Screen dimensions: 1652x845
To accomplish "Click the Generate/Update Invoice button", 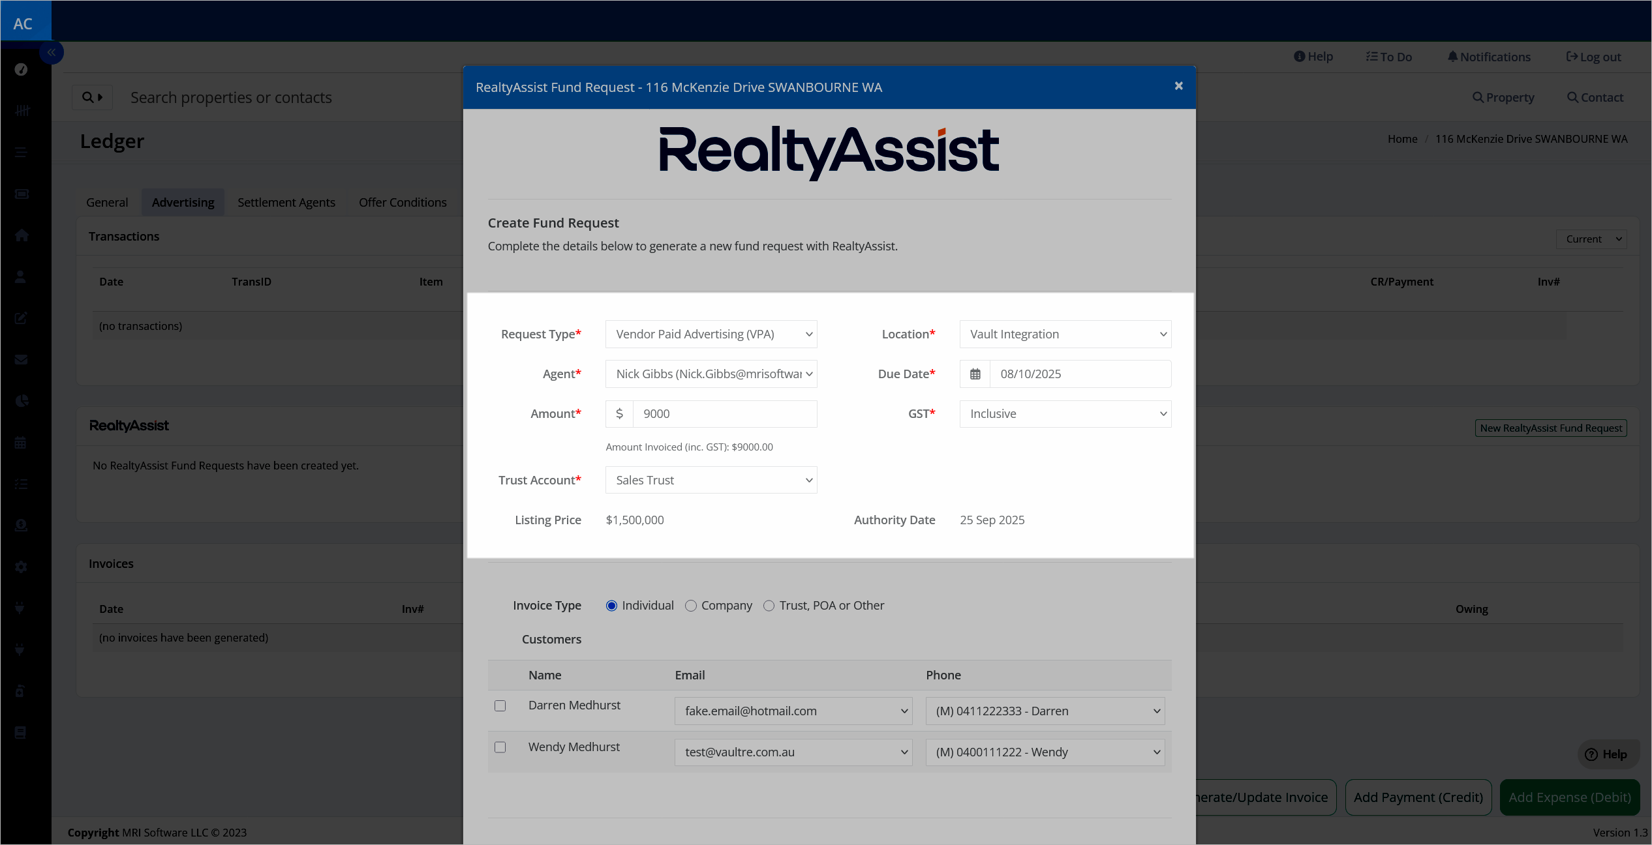I will (x=1266, y=797).
